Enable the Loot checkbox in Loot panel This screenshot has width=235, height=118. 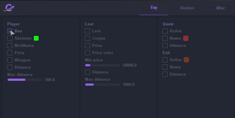point(88,31)
